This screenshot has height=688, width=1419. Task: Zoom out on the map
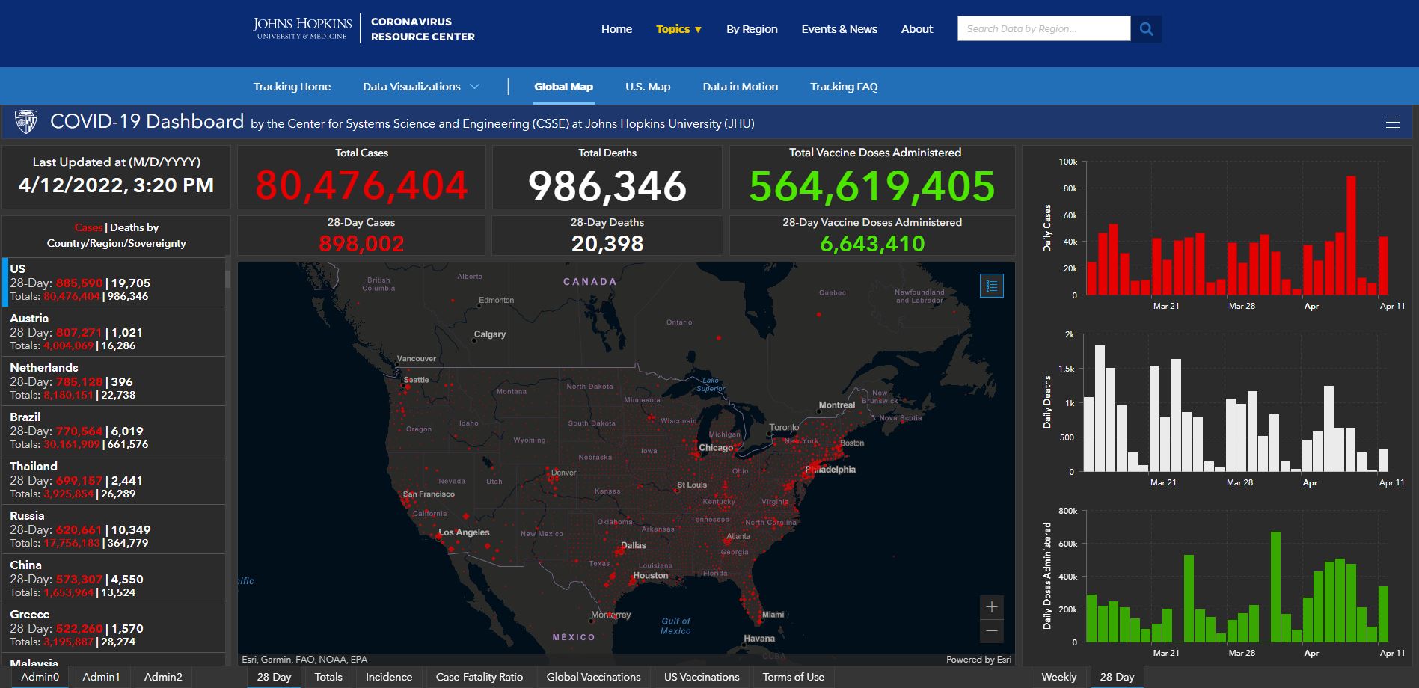(992, 631)
